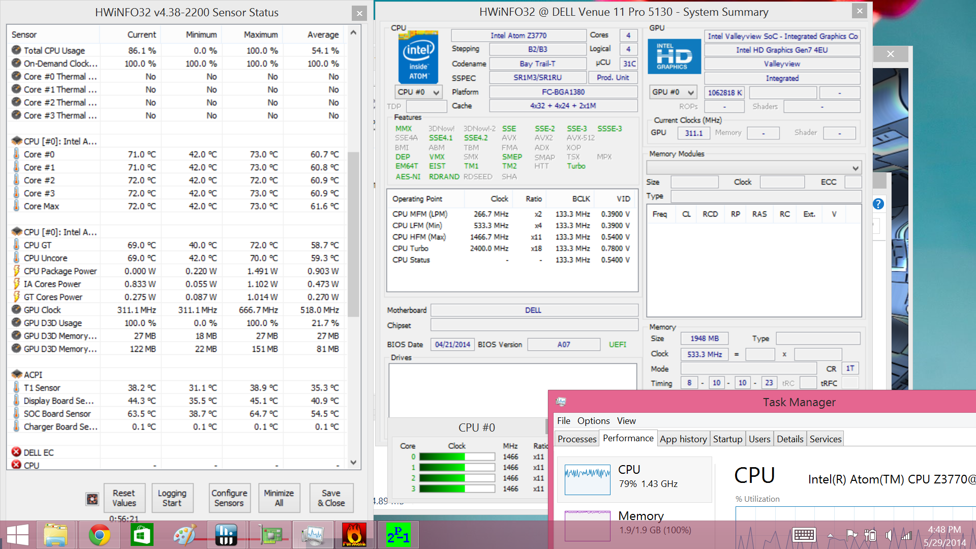The height and width of the screenshot is (549, 976).
Task: Click the blue help question mark icon
Action: click(x=878, y=204)
